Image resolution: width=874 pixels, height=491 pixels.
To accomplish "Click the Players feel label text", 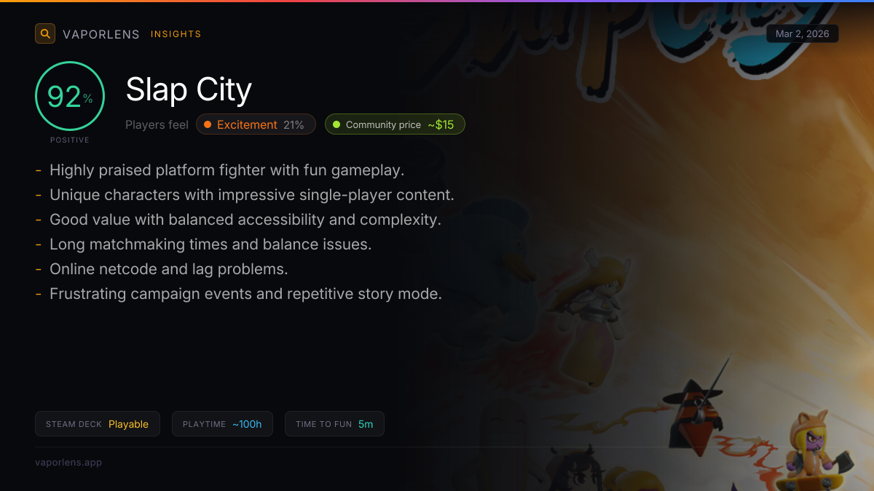I will point(157,124).
